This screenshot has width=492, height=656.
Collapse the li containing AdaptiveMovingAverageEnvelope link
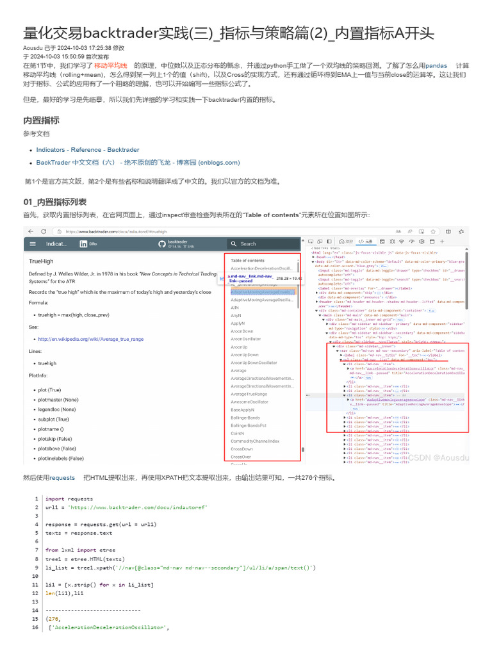(344, 395)
